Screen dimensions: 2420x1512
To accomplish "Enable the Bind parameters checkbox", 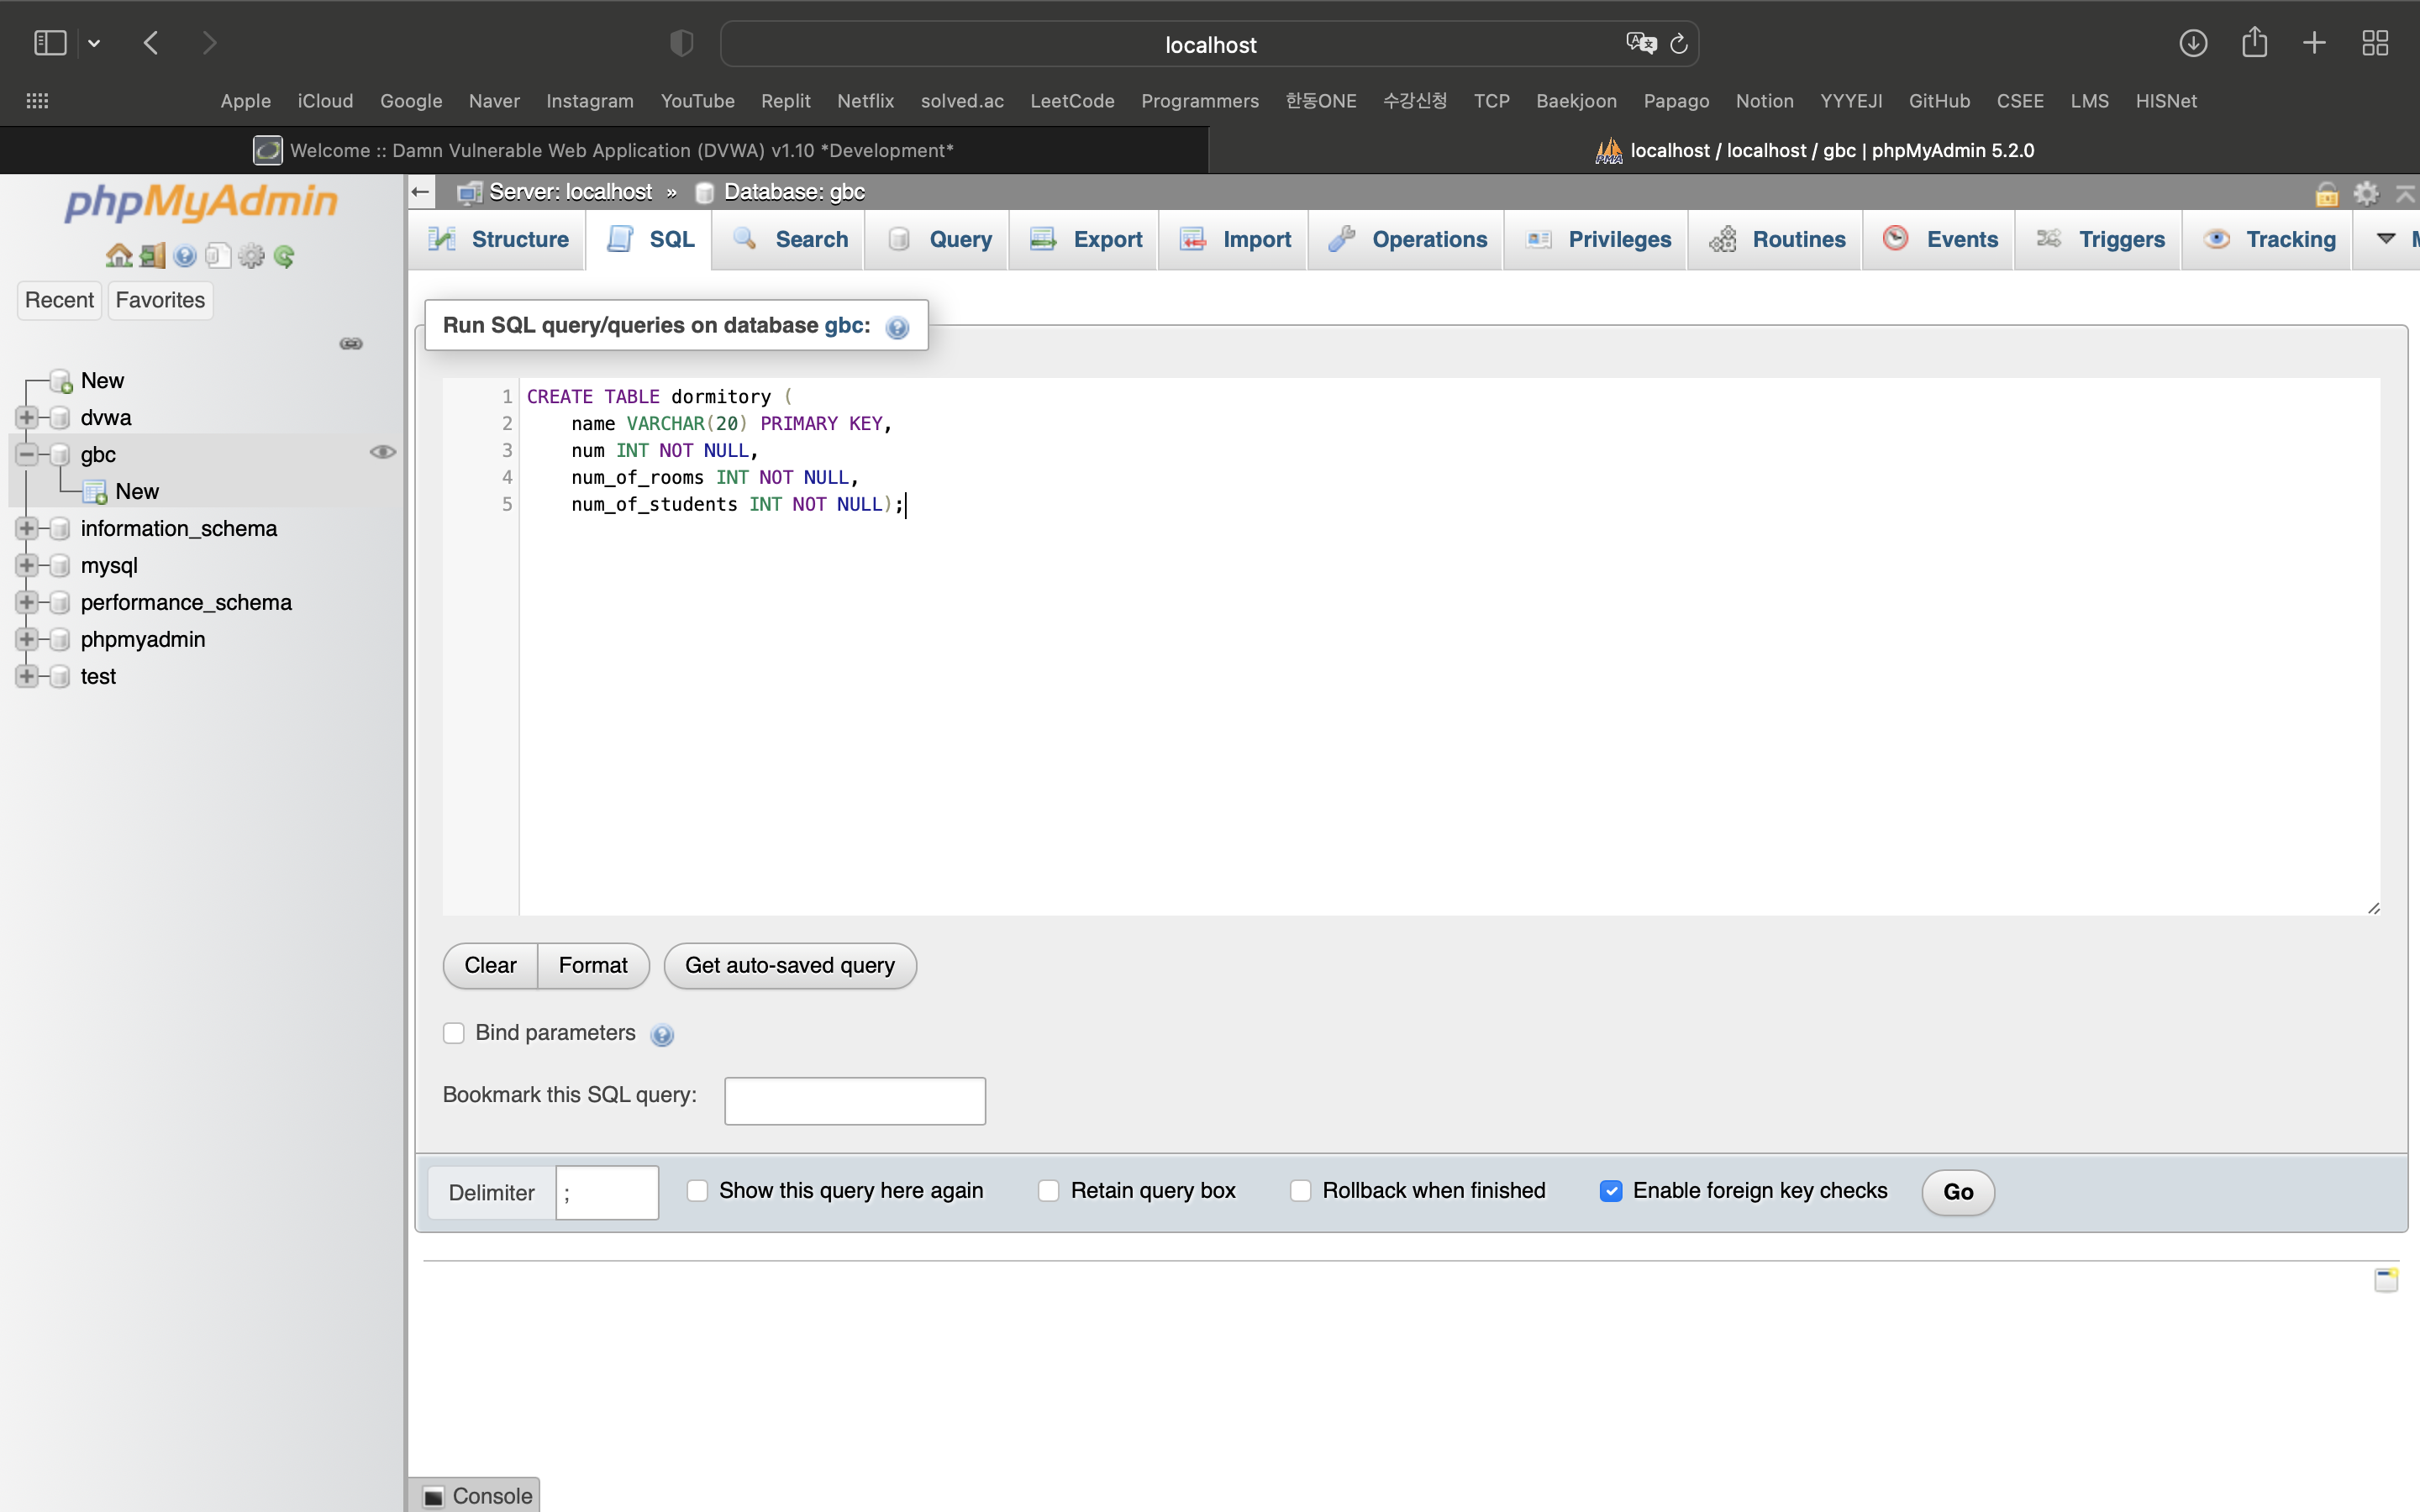I will coord(454,1033).
